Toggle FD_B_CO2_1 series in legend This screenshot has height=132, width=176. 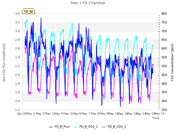pyautogui.click(x=86, y=127)
